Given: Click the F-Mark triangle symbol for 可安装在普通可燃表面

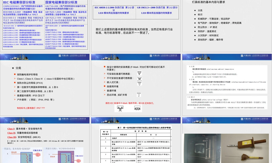Looking at the screenshot, I should click(140, 73).
